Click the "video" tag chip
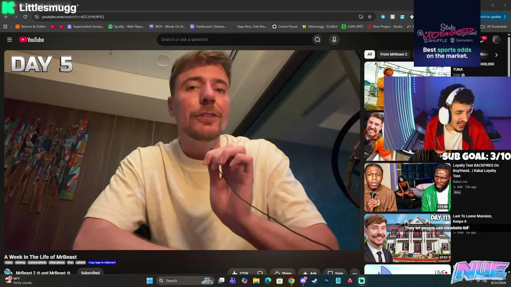Viewport: 511px width, 287px height. point(9,263)
